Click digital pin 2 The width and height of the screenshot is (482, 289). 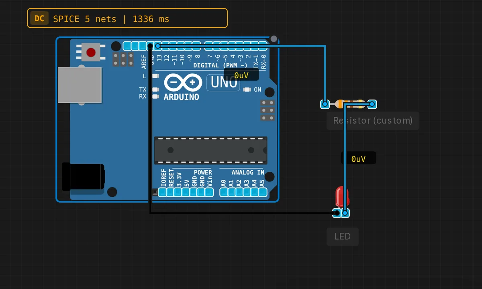(247, 46)
